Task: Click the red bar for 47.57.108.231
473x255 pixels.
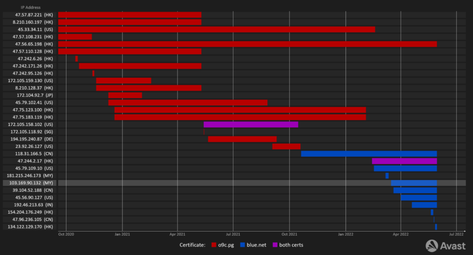Action: (75, 37)
